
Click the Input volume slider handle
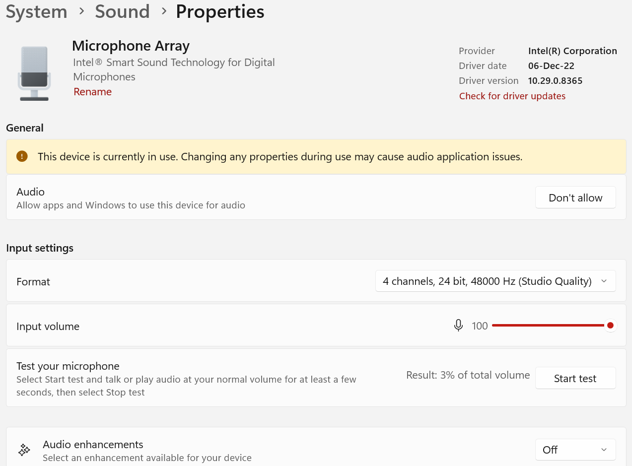[x=610, y=326]
